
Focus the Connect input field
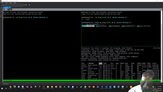click(x=14, y=5)
